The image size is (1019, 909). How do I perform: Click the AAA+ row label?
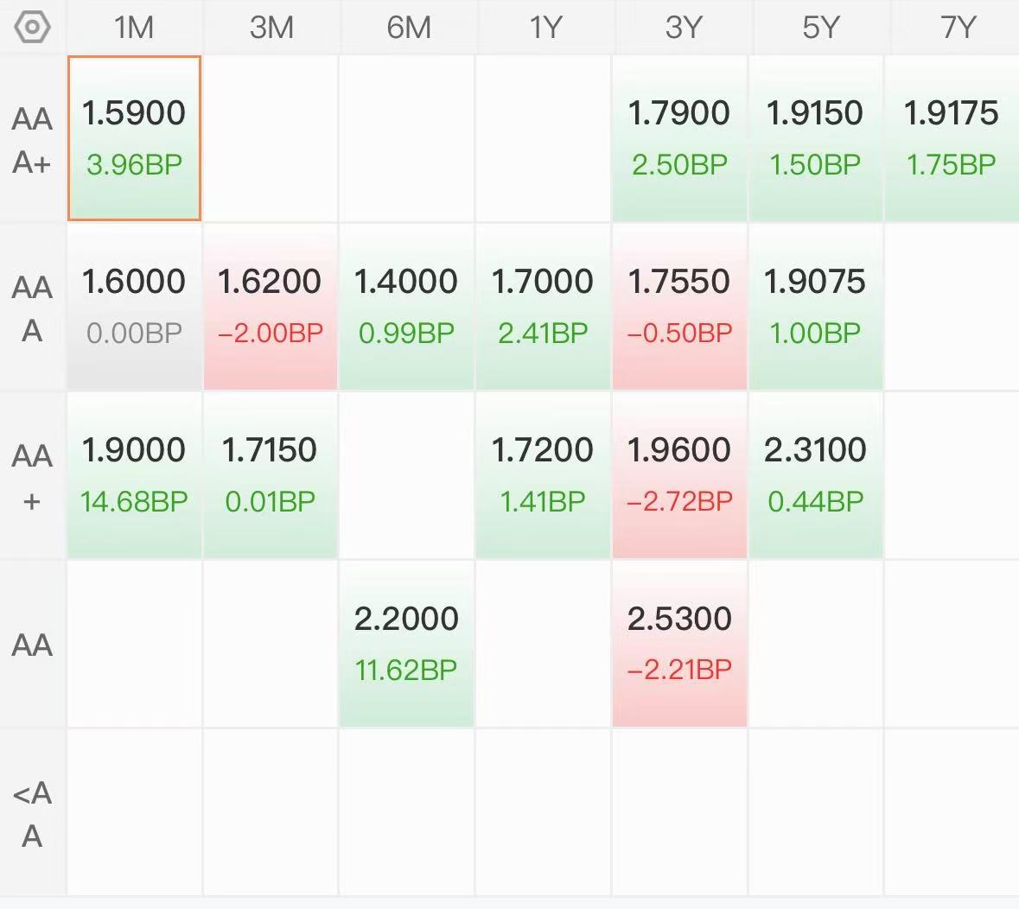[x=32, y=140]
